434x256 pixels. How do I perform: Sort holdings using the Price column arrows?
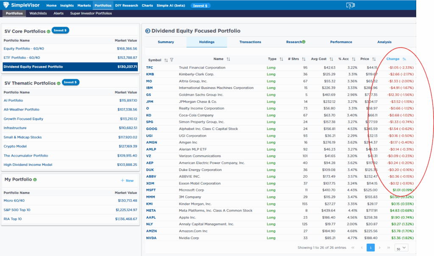pos(374,59)
